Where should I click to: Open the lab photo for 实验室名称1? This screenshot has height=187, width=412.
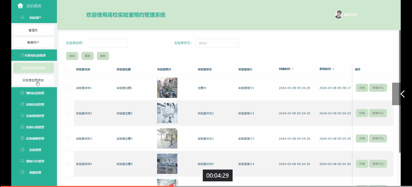pos(167,88)
